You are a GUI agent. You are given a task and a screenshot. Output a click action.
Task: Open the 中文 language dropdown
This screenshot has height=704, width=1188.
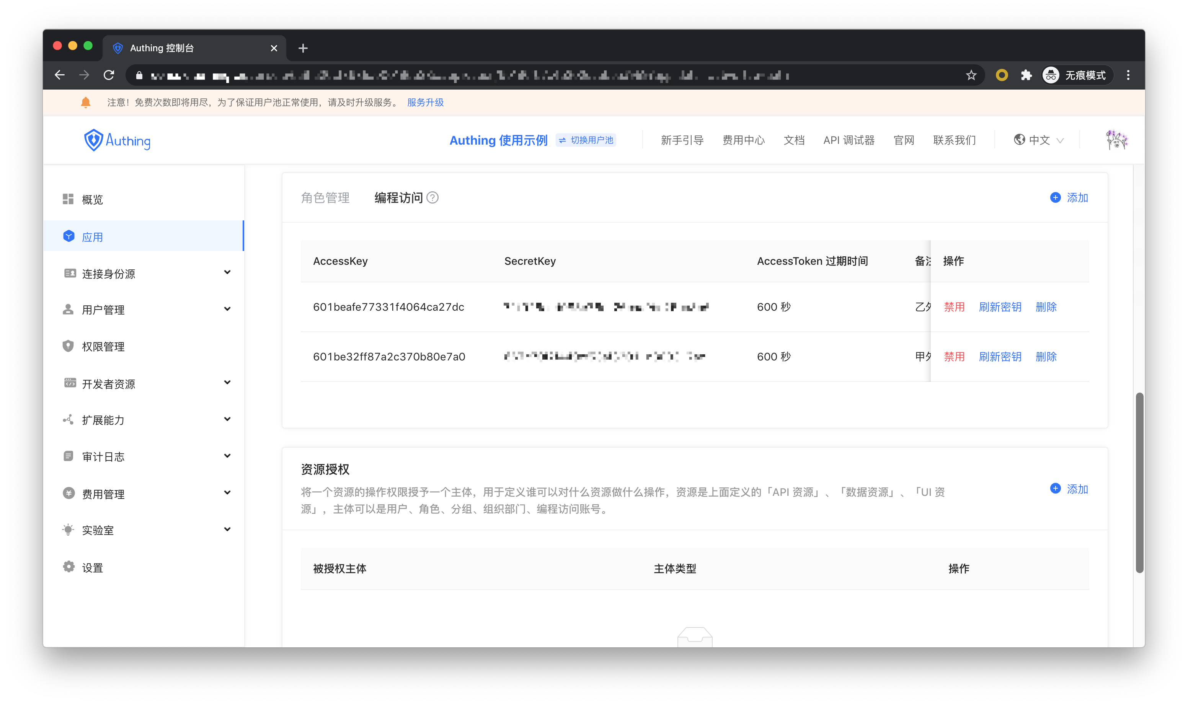pos(1039,140)
